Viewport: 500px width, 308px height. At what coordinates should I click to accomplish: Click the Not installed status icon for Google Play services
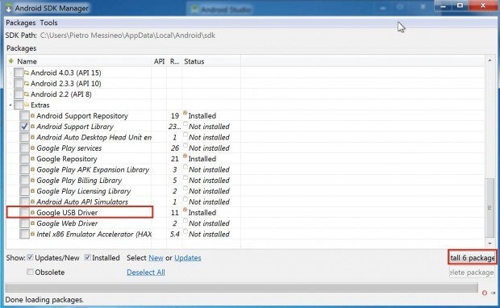185,145
